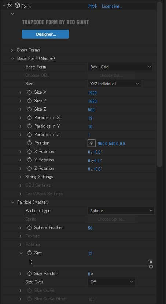Click the particle Size slider handle
The image size is (166, 304).
151,267
